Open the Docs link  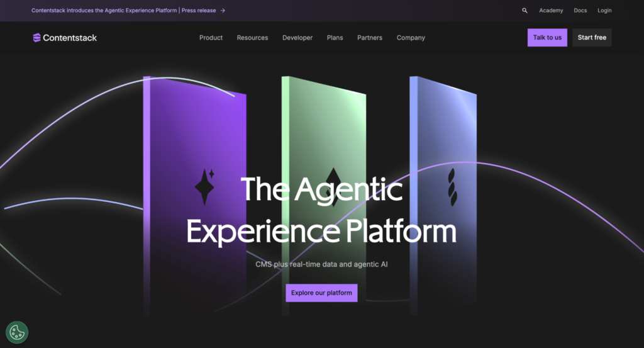click(580, 11)
